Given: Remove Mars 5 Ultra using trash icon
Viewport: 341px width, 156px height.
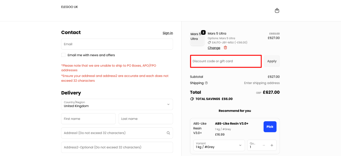Looking at the screenshot, I should click(225, 48).
